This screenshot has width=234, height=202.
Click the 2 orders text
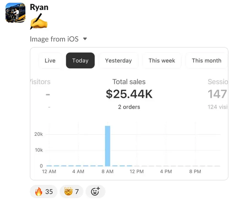(x=129, y=107)
